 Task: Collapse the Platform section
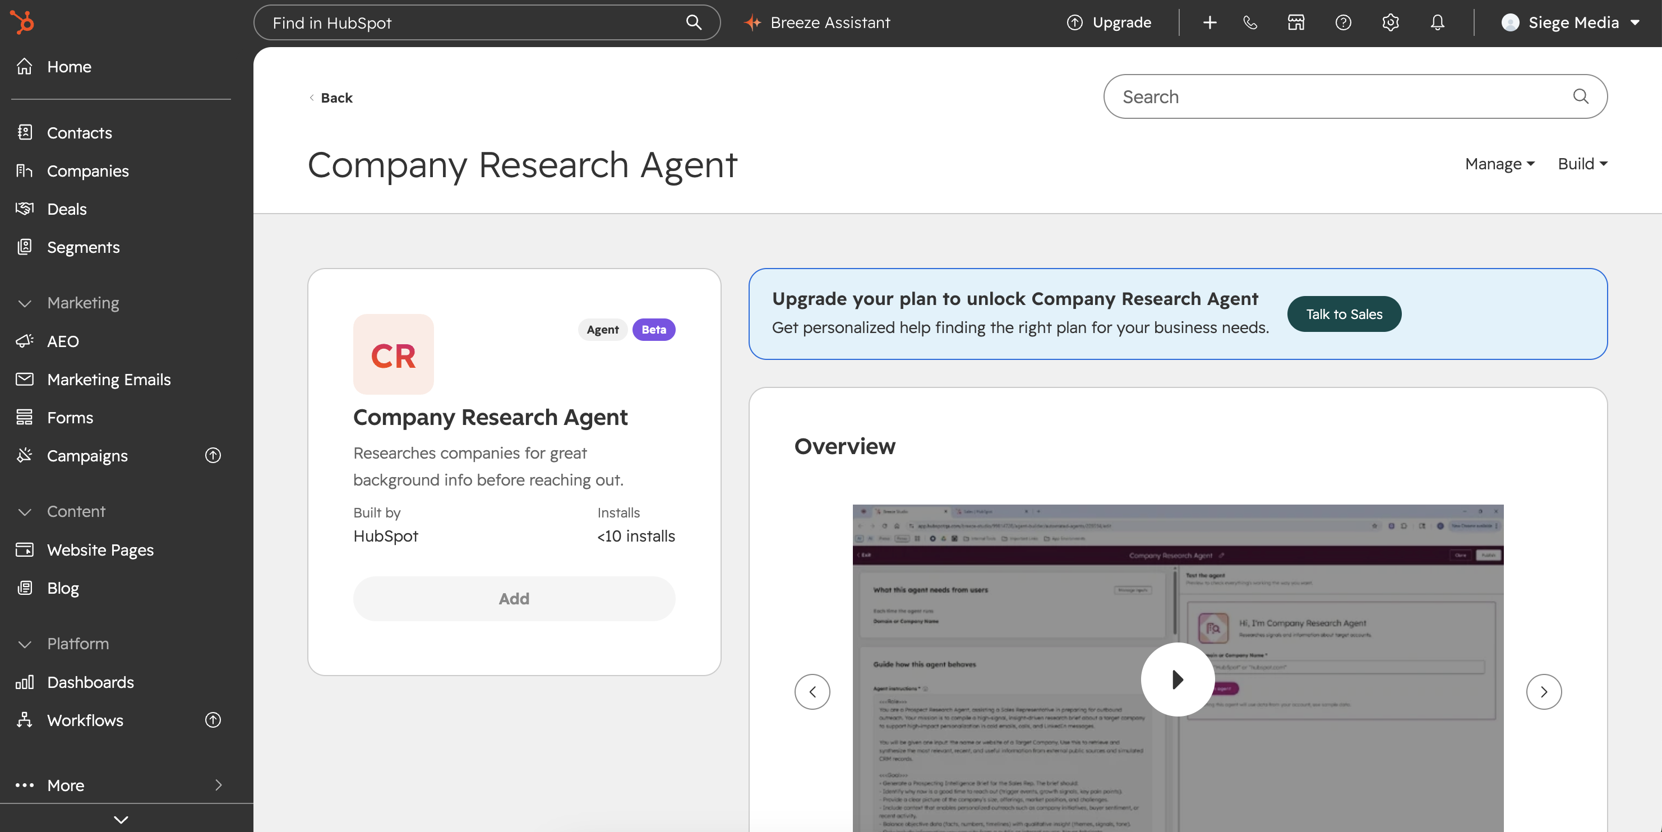click(x=25, y=644)
